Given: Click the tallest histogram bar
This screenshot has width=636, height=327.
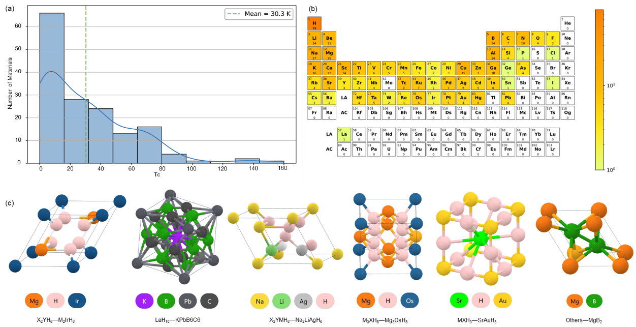Looking at the screenshot, I should (52, 87).
